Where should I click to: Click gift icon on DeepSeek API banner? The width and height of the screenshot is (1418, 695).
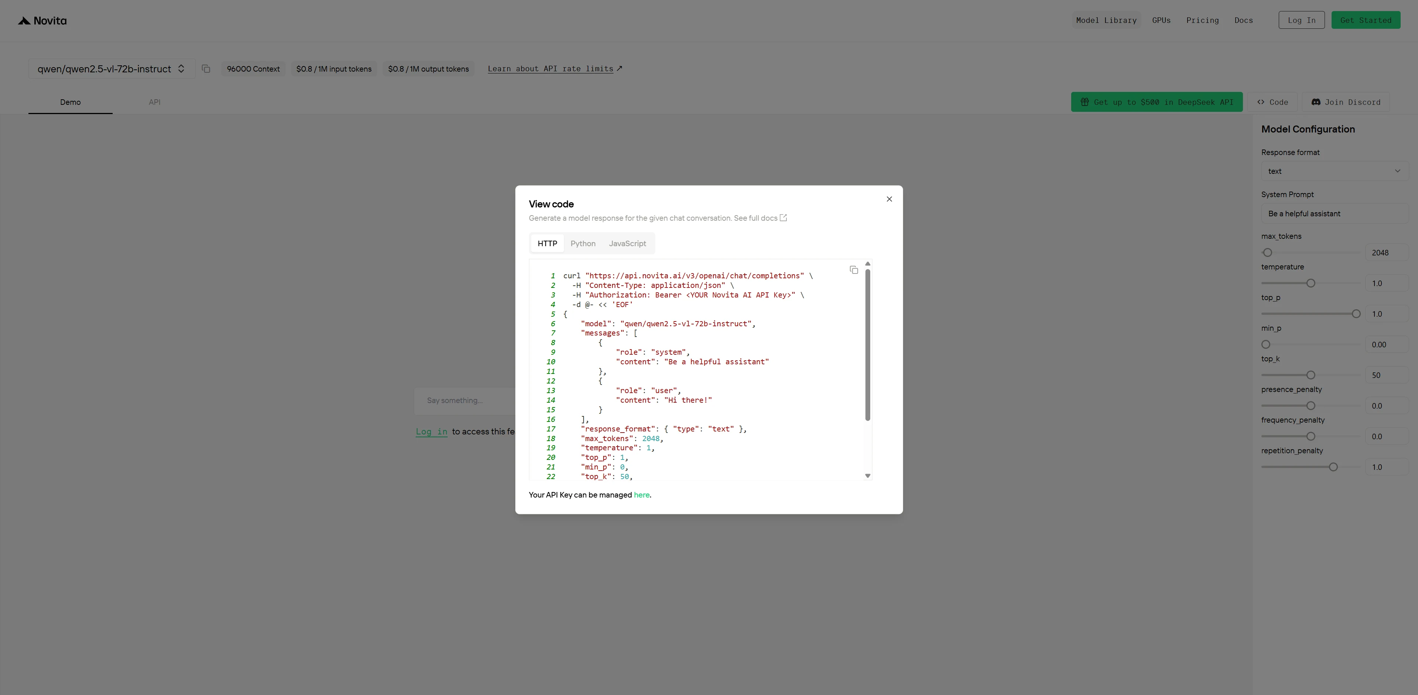pyautogui.click(x=1084, y=102)
